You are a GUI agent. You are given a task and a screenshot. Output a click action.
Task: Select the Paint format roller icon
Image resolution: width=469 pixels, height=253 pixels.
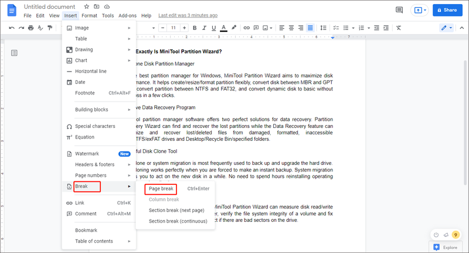pos(50,28)
